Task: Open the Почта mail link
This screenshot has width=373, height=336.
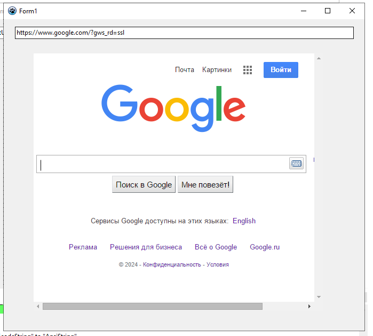Action: pyautogui.click(x=185, y=70)
